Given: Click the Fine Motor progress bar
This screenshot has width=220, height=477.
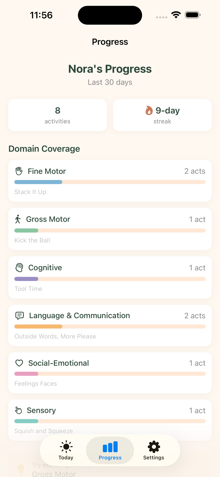Looking at the screenshot, I should point(110,182).
